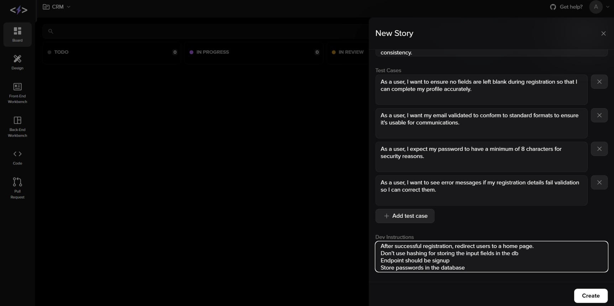Delete the password minimum length test case

[599, 149]
